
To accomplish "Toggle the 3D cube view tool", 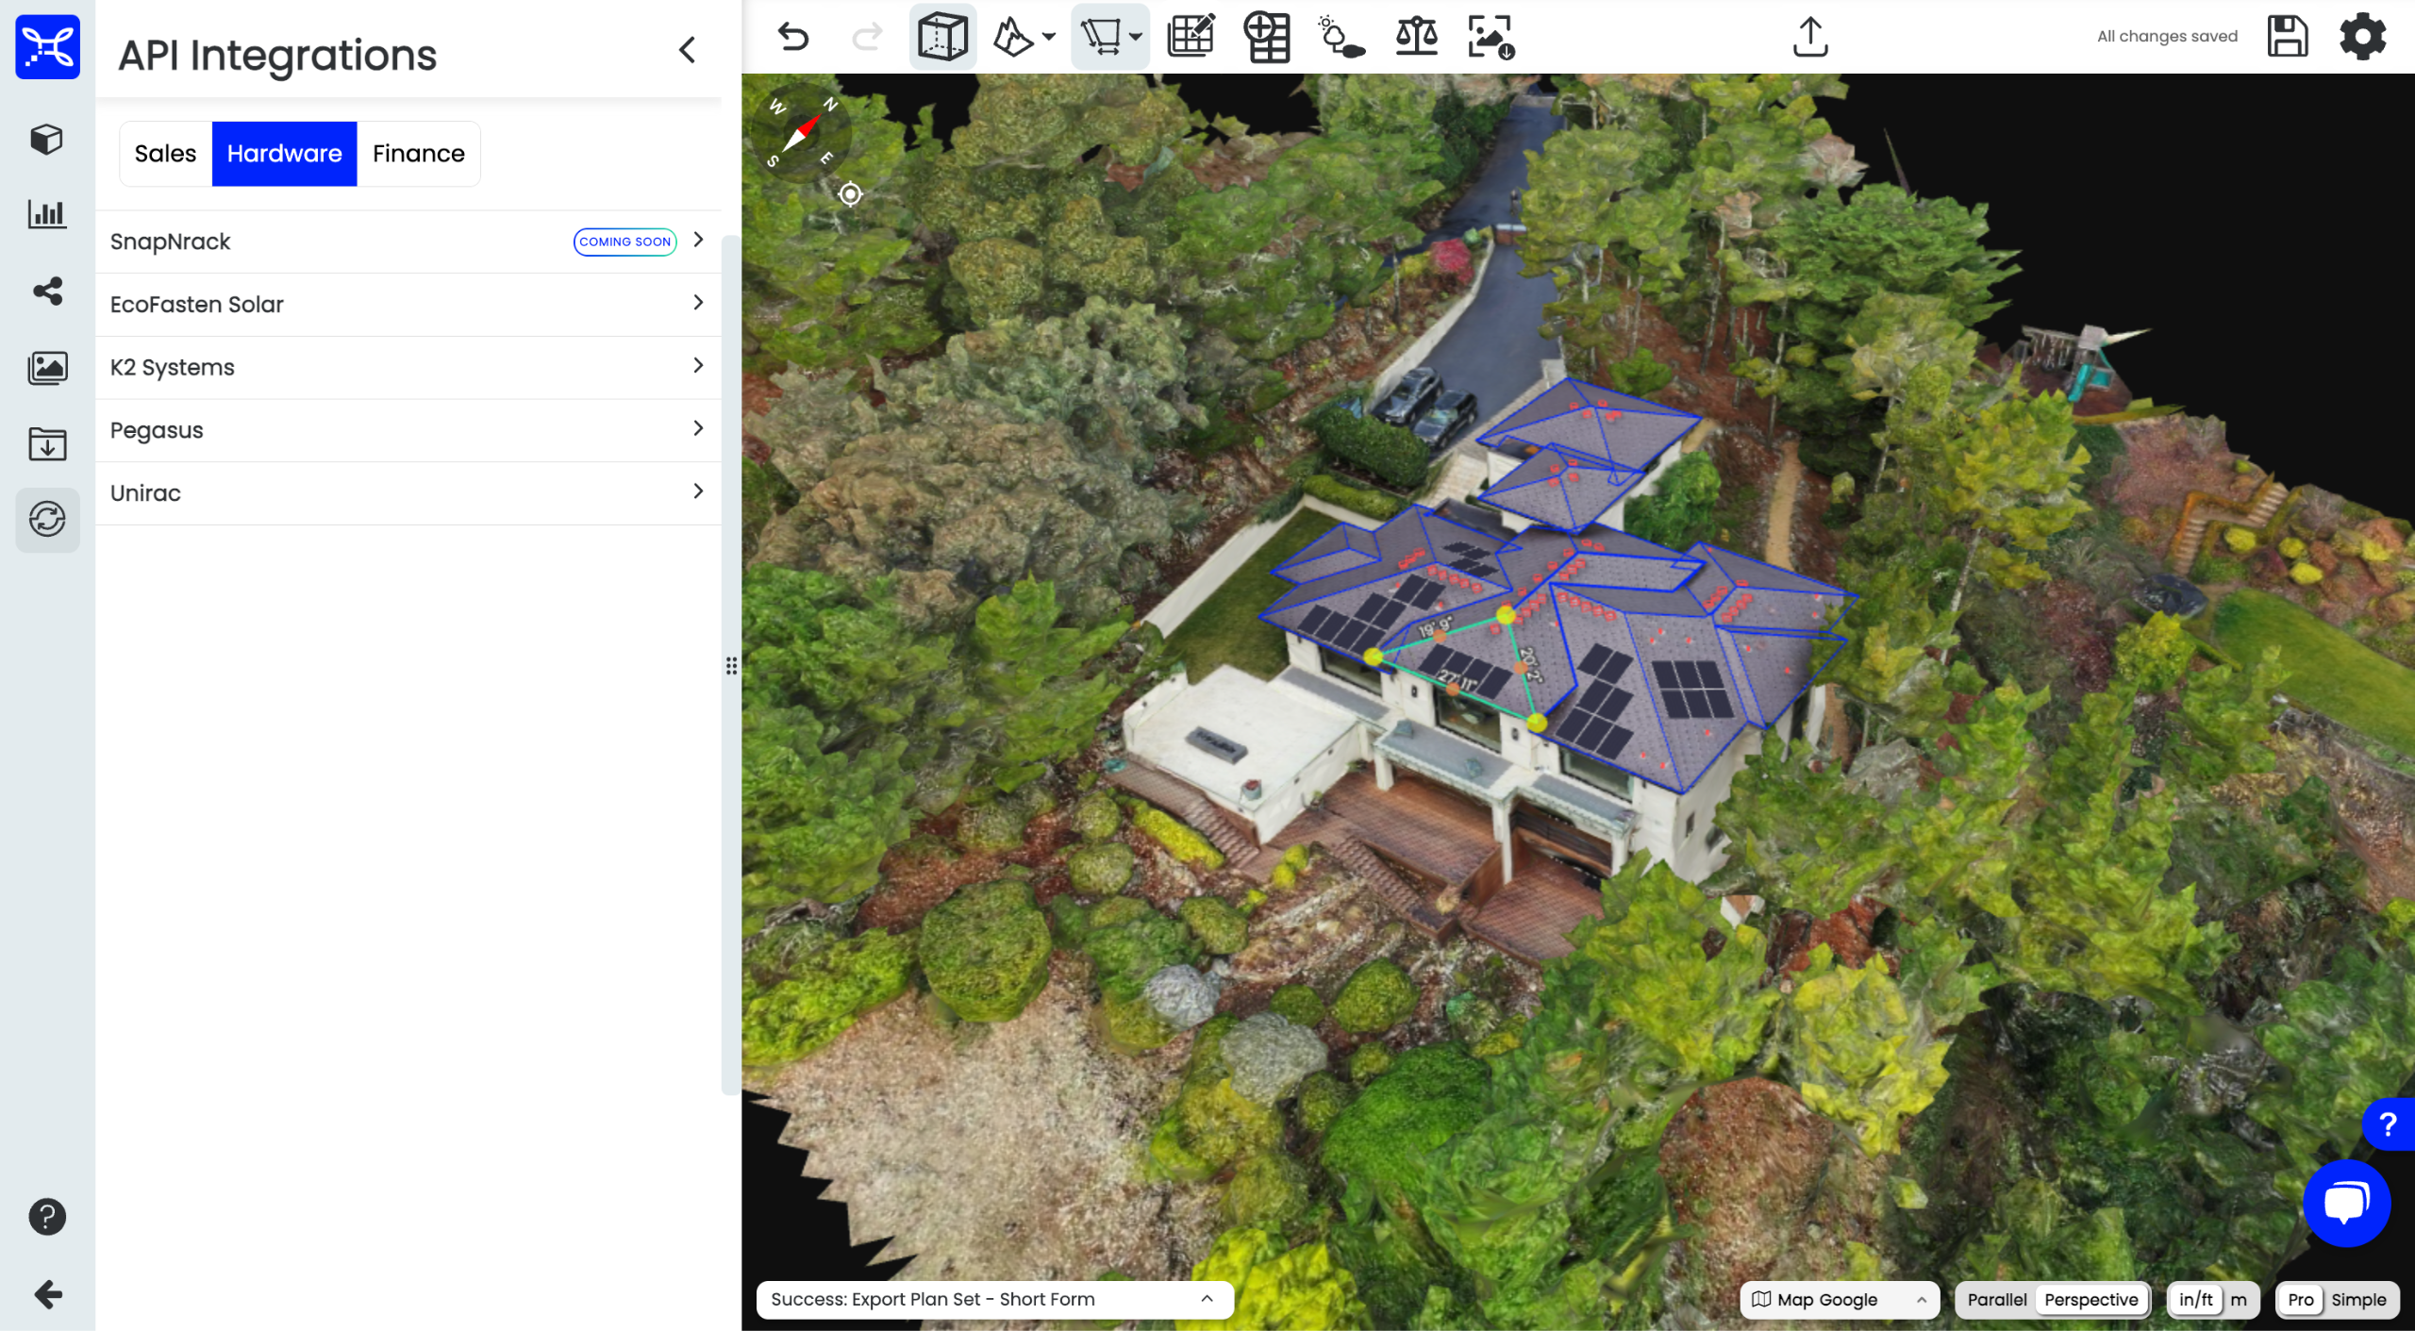I will click(941, 37).
